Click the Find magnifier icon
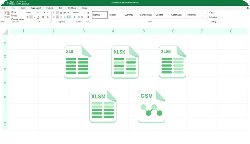This screenshot has width=250, height=144. pos(210,13)
